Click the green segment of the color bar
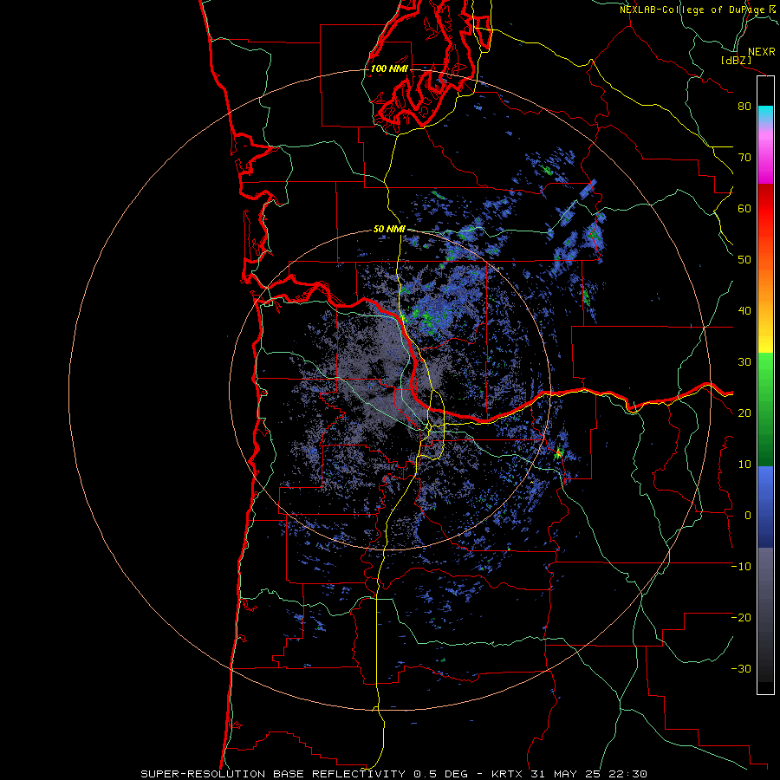This screenshot has height=780, width=780. (x=765, y=409)
